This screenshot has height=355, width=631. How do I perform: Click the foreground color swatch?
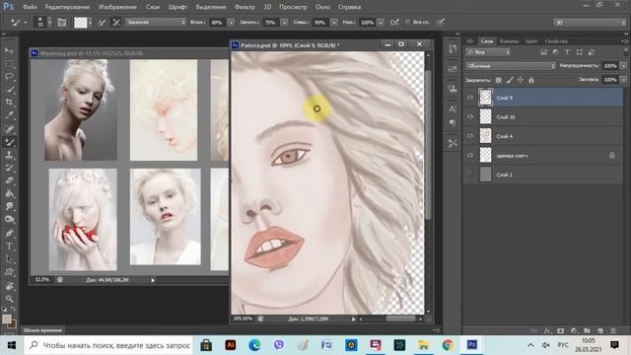point(7,319)
